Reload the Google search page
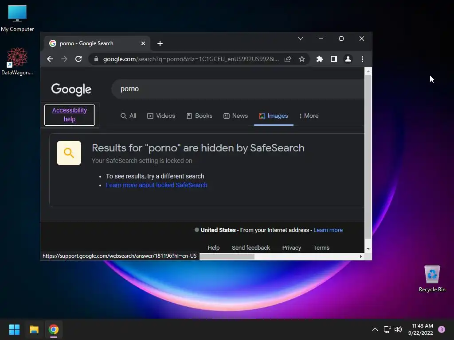The width and height of the screenshot is (454, 340). point(78,59)
